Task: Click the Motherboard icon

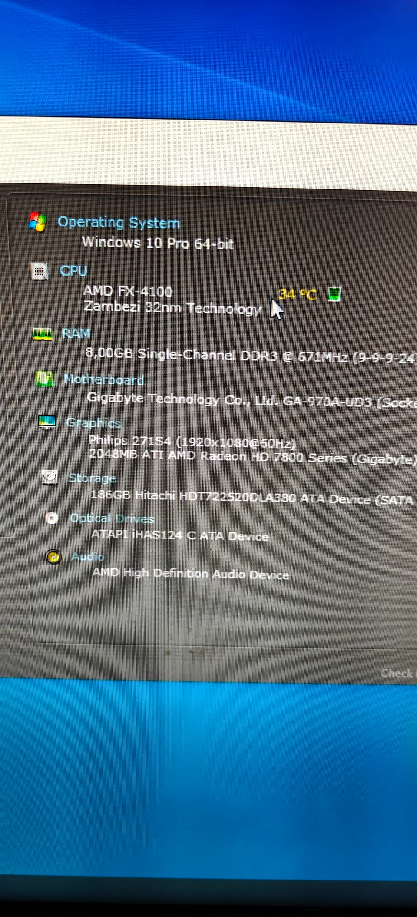Action: pos(45,379)
